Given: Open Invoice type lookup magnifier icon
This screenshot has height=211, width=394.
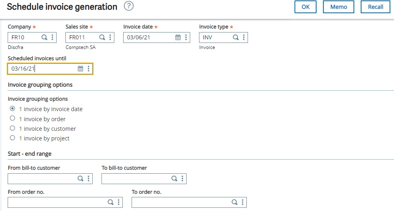Looking at the screenshot, I should tap(236, 37).
